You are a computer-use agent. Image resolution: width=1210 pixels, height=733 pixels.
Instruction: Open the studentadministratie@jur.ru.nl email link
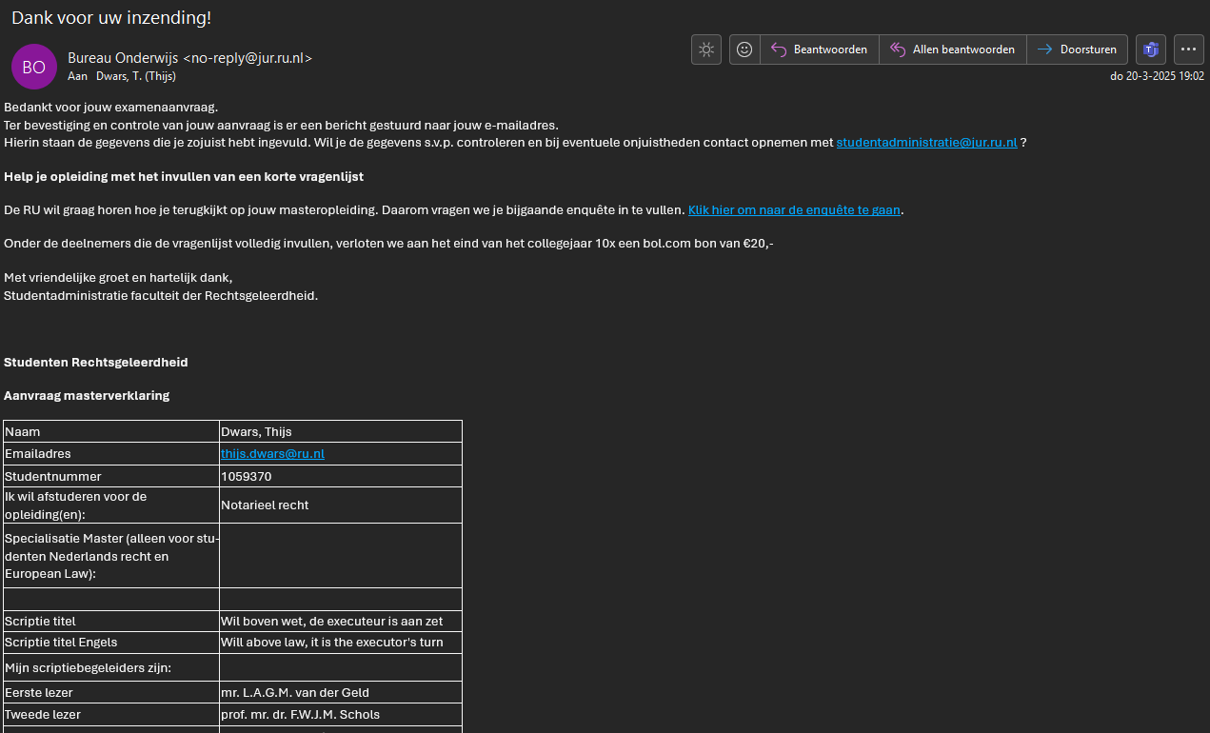pyautogui.click(x=926, y=143)
